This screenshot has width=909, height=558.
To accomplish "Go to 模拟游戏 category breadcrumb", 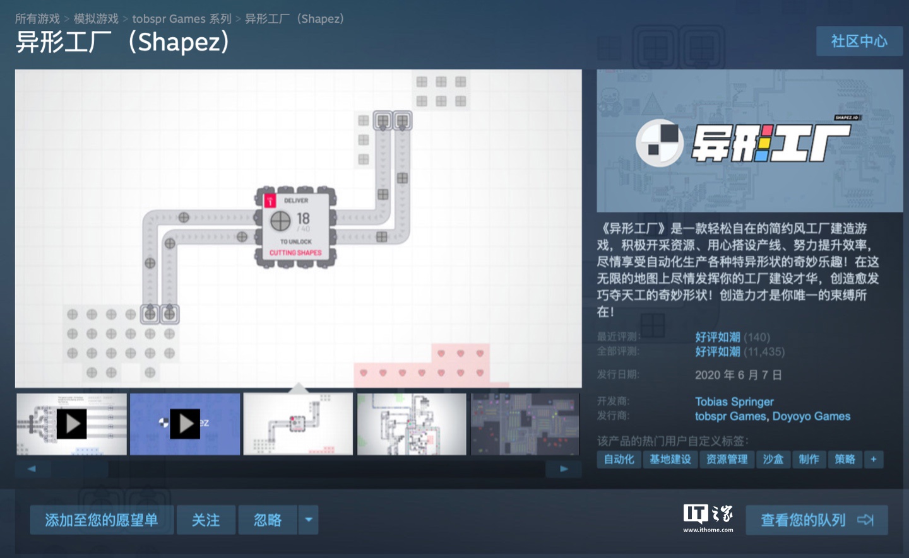I will click(96, 19).
